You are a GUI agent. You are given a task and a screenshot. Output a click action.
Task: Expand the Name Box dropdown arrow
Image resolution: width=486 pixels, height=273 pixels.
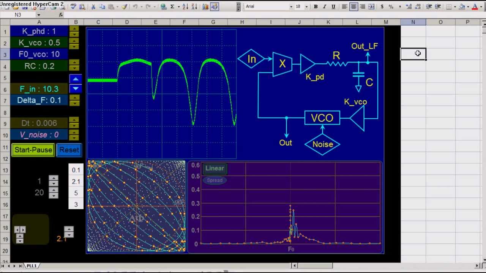click(38, 15)
